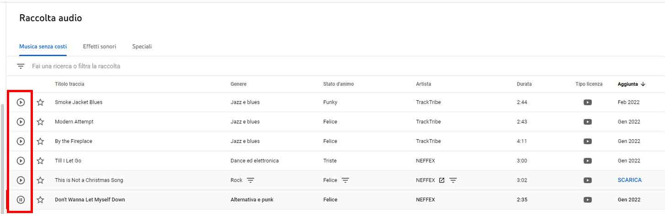Sort by Aggiunta column arrow
The width and height of the screenshot is (665, 214).
coord(643,84)
